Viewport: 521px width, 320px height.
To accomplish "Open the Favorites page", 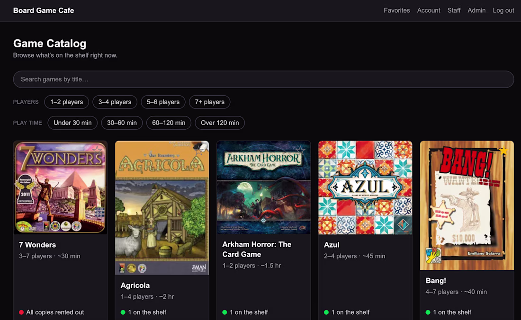I will tap(397, 10).
